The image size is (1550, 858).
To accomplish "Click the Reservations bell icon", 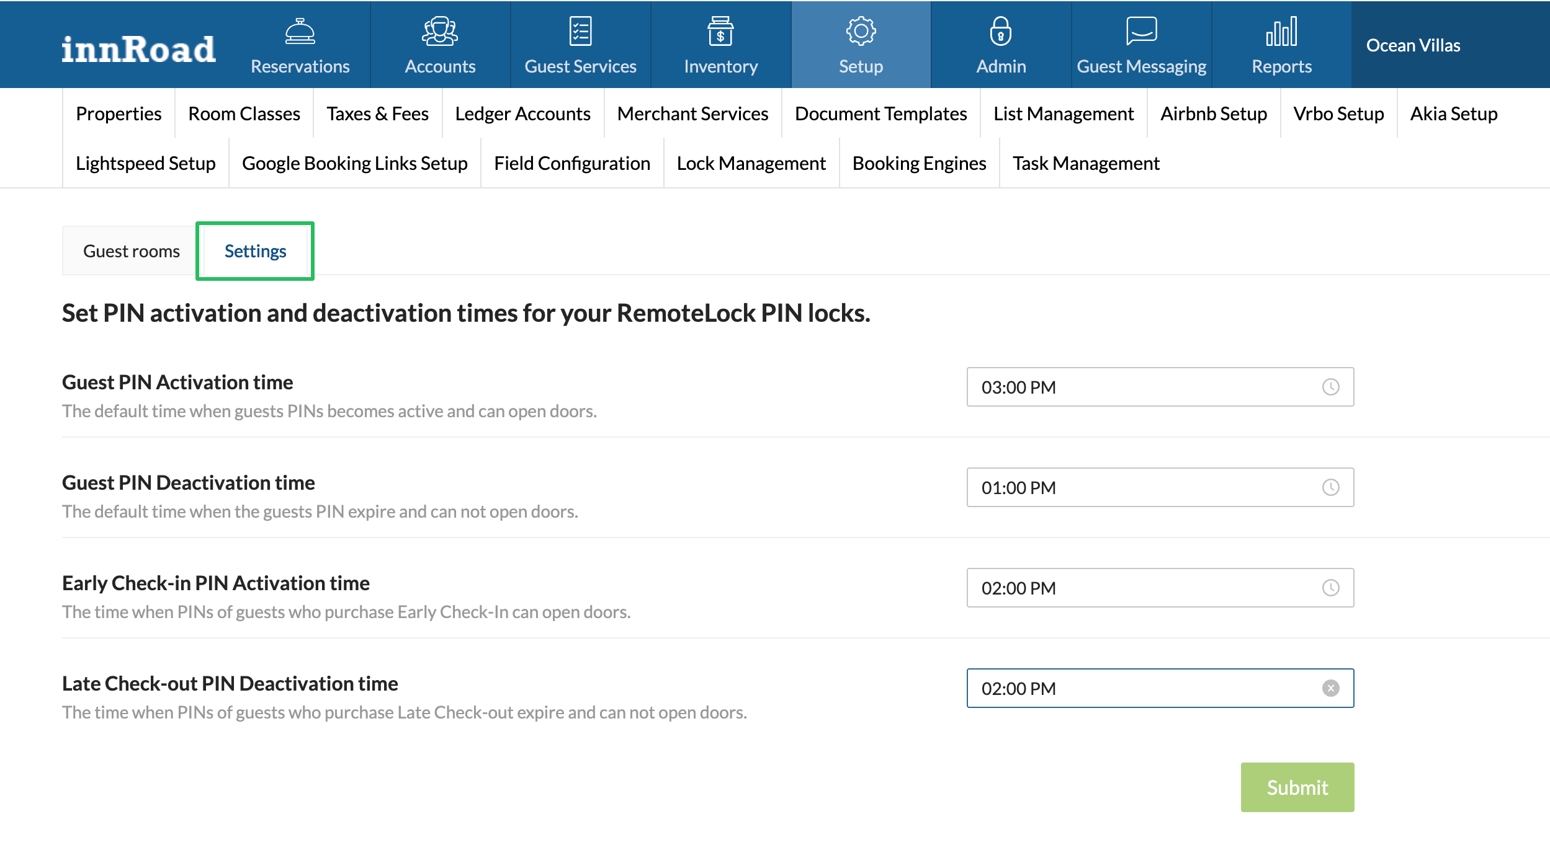I will coord(300,31).
